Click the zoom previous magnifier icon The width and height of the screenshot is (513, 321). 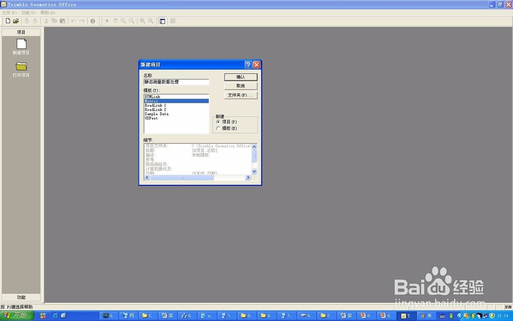151,21
